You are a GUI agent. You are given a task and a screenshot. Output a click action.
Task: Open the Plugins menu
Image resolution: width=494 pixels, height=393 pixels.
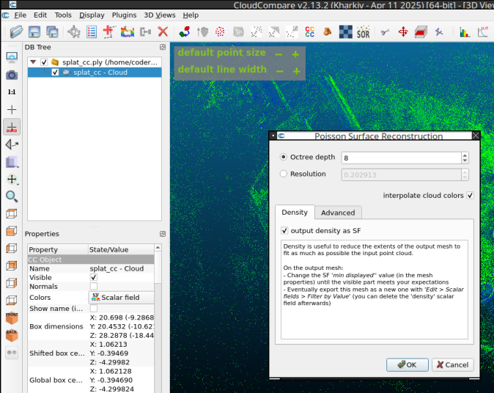[124, 15]
